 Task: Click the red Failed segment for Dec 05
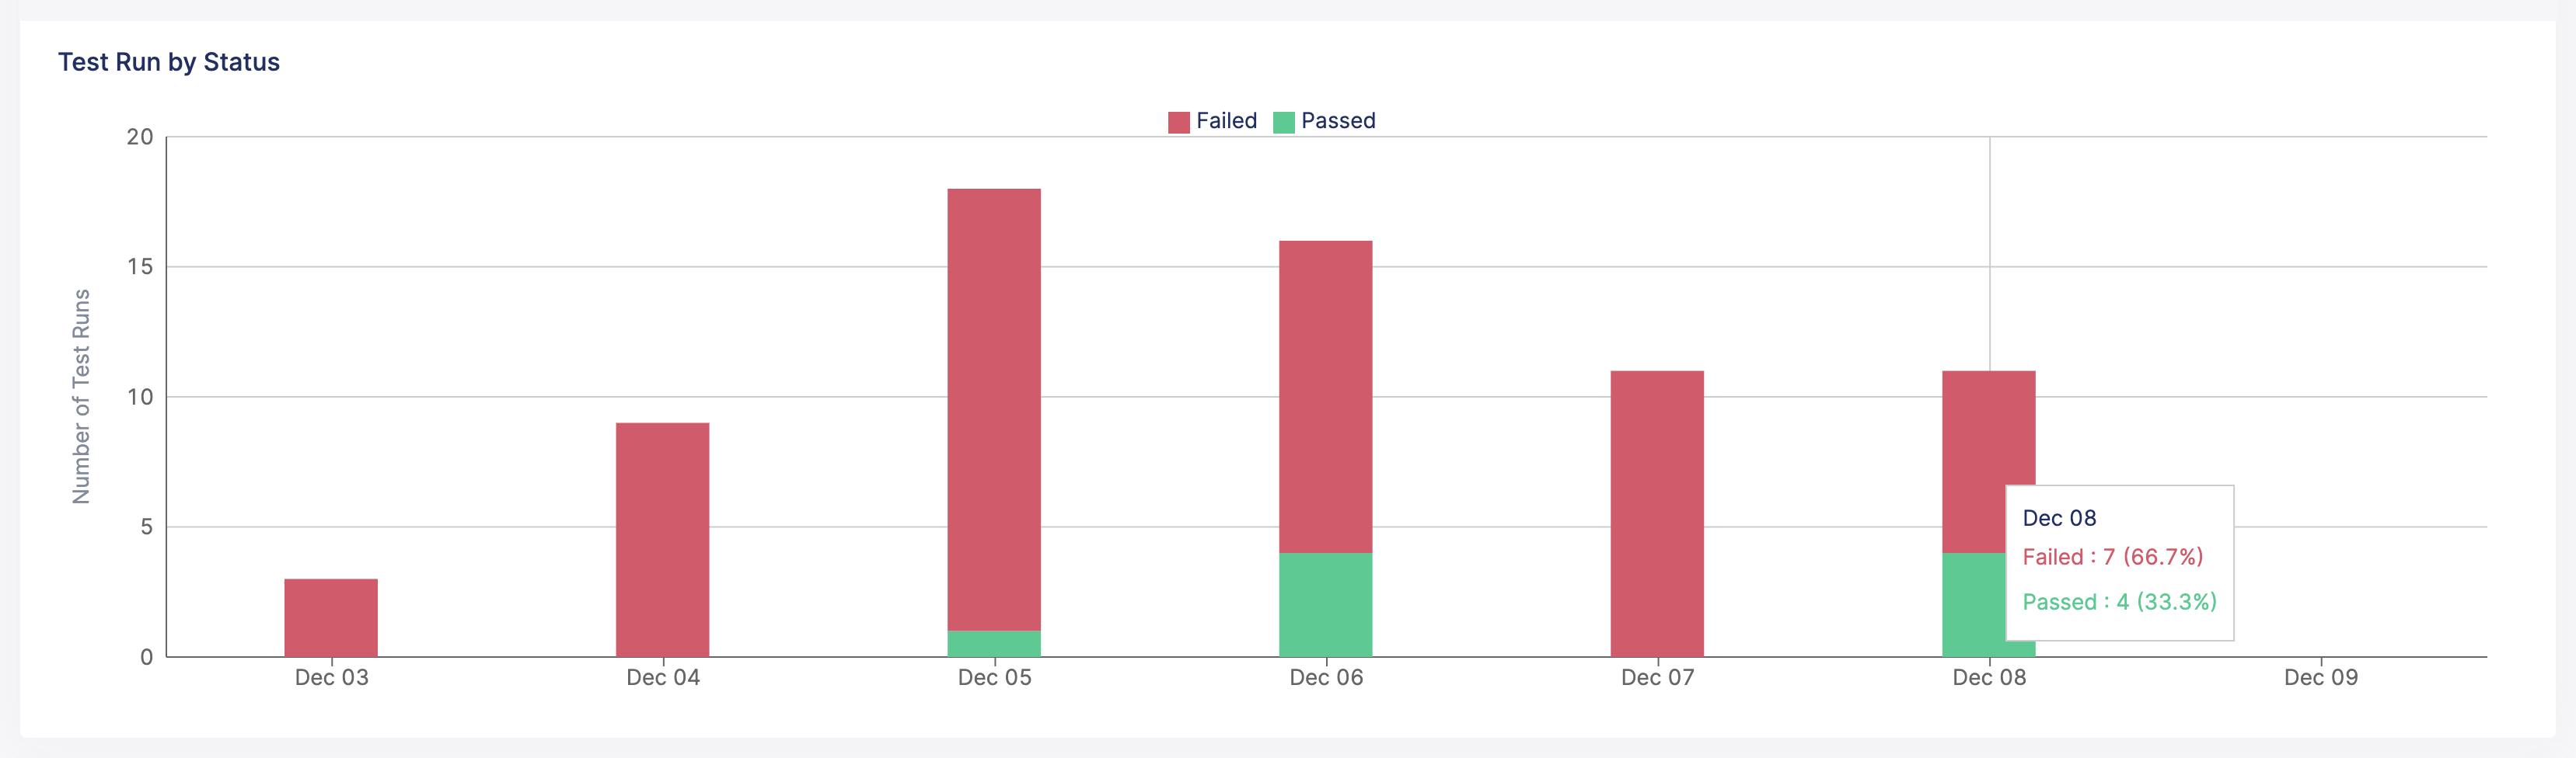pos(994,409)
